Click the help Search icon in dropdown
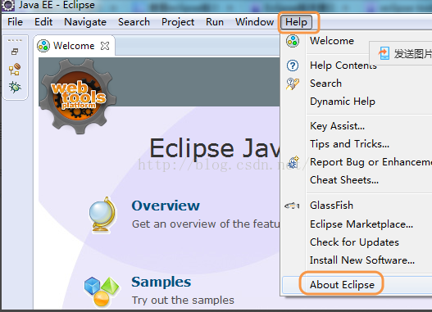432x312 pixels. tap(293, 84)
